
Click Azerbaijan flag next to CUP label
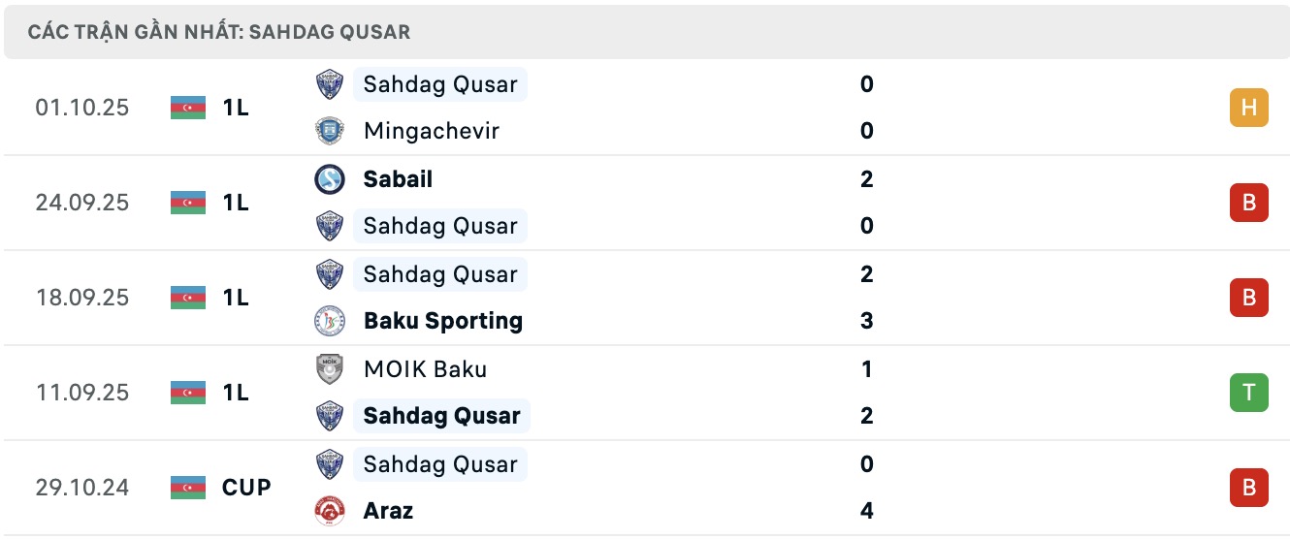tap(188, 488)
